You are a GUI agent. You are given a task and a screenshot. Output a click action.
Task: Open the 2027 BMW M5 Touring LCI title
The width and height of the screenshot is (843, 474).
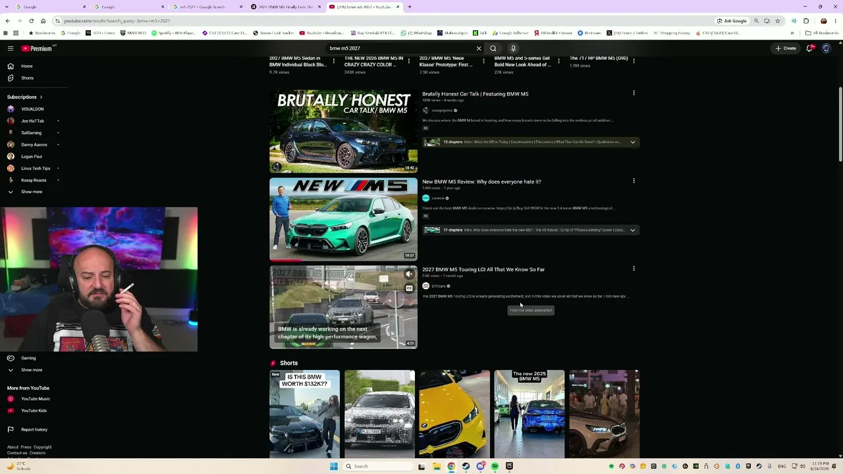[x=483, y=269]
